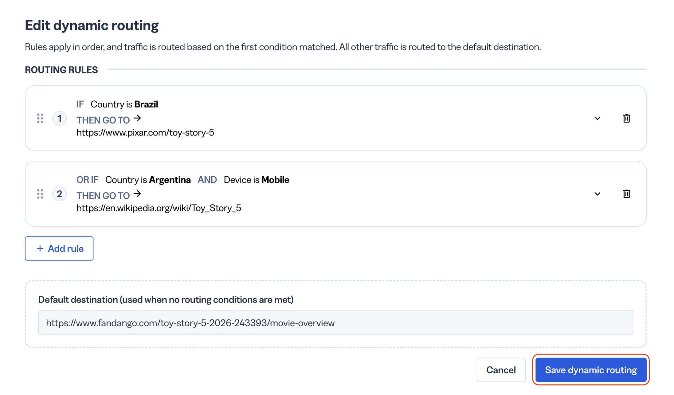
Task: Expand the Brazil rule with its chevron
Action: 597,118
